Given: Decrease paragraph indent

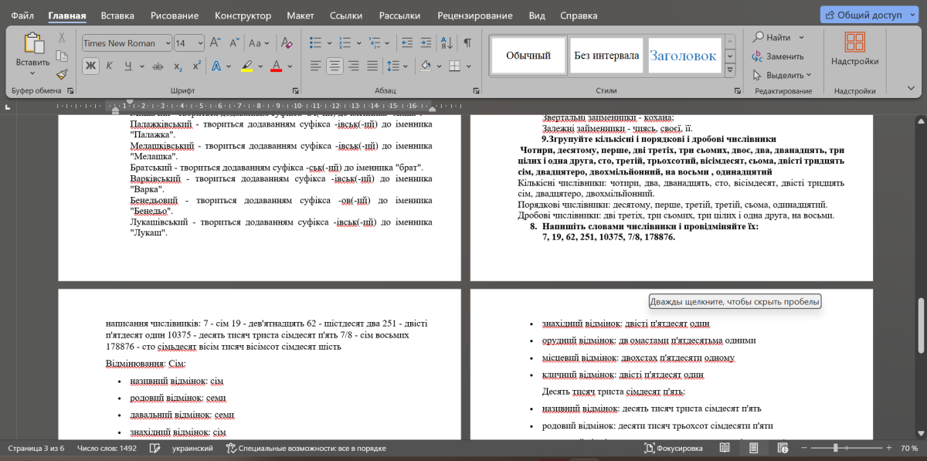Looking at the screenshot, I should 409,43.
